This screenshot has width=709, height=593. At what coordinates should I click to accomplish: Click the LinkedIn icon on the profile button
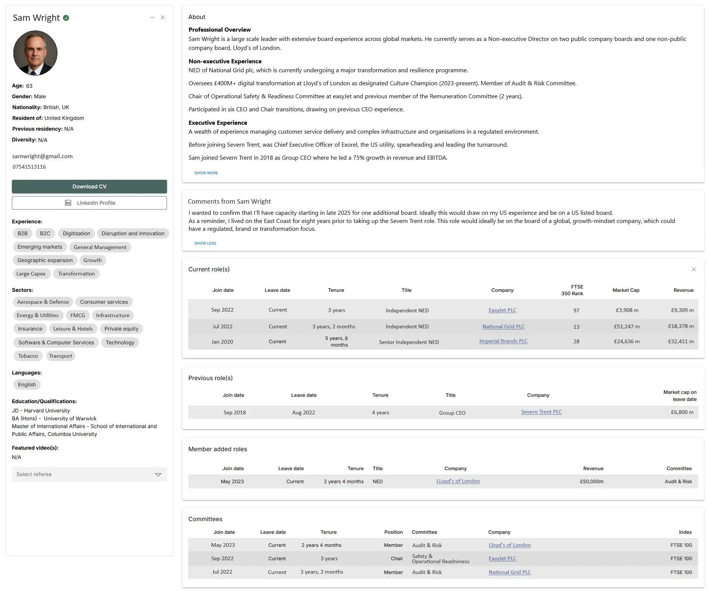(68, 203)
